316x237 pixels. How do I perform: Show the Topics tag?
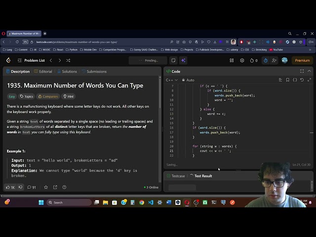pos(27,97)
